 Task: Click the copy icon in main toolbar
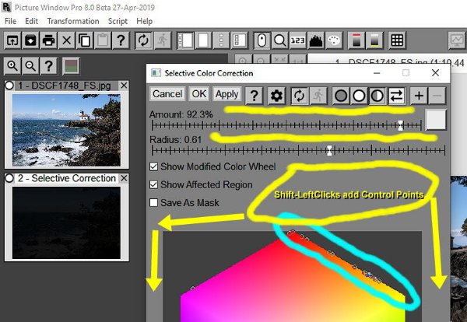coord(85,40)
